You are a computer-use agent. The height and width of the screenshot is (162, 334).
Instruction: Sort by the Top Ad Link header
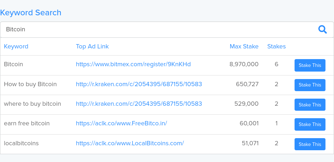point(92,47)
